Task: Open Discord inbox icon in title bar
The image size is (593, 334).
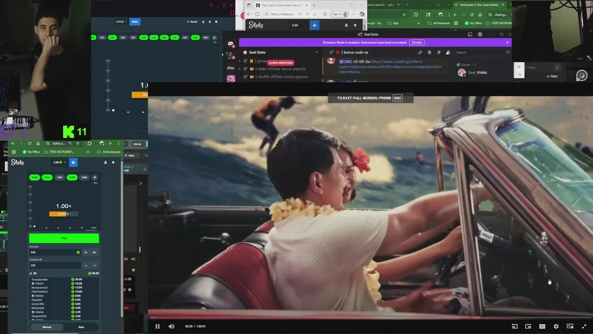Action: point(470,34)
